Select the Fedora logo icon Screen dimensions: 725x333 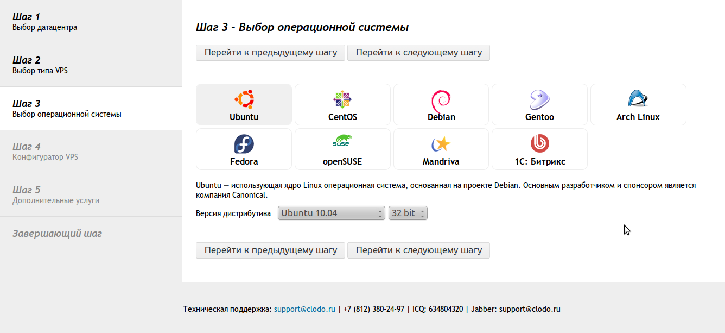click(x=244, y=144)
